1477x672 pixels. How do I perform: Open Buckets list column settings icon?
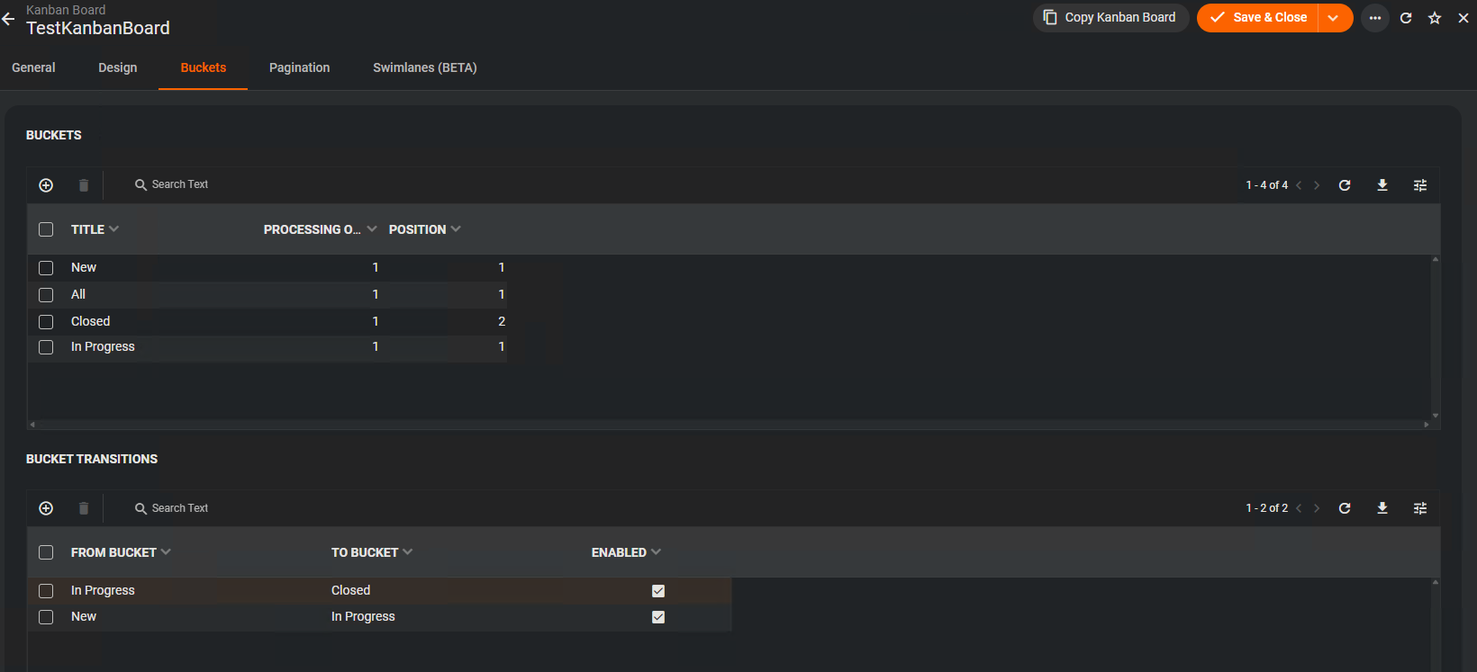(x=1420, y=185)
